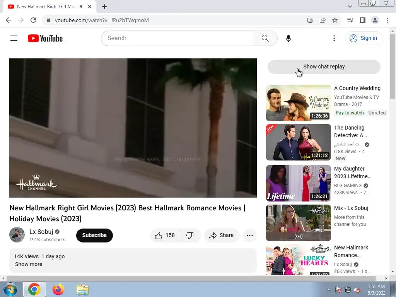This screenshot has width=396, height=297.
Task: Click the Sign in button
Action: pyautogui.click(x=364, y=38)
